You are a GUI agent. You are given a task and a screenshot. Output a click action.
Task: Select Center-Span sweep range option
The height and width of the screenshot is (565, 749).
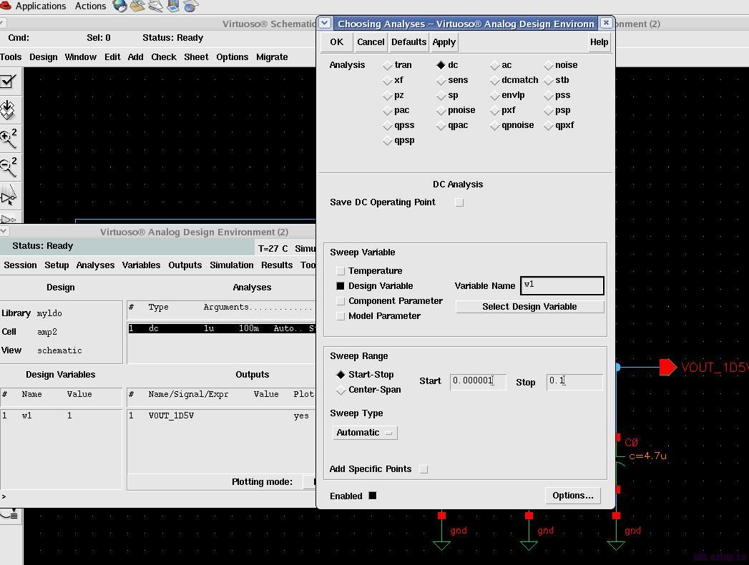pos(341,390)
